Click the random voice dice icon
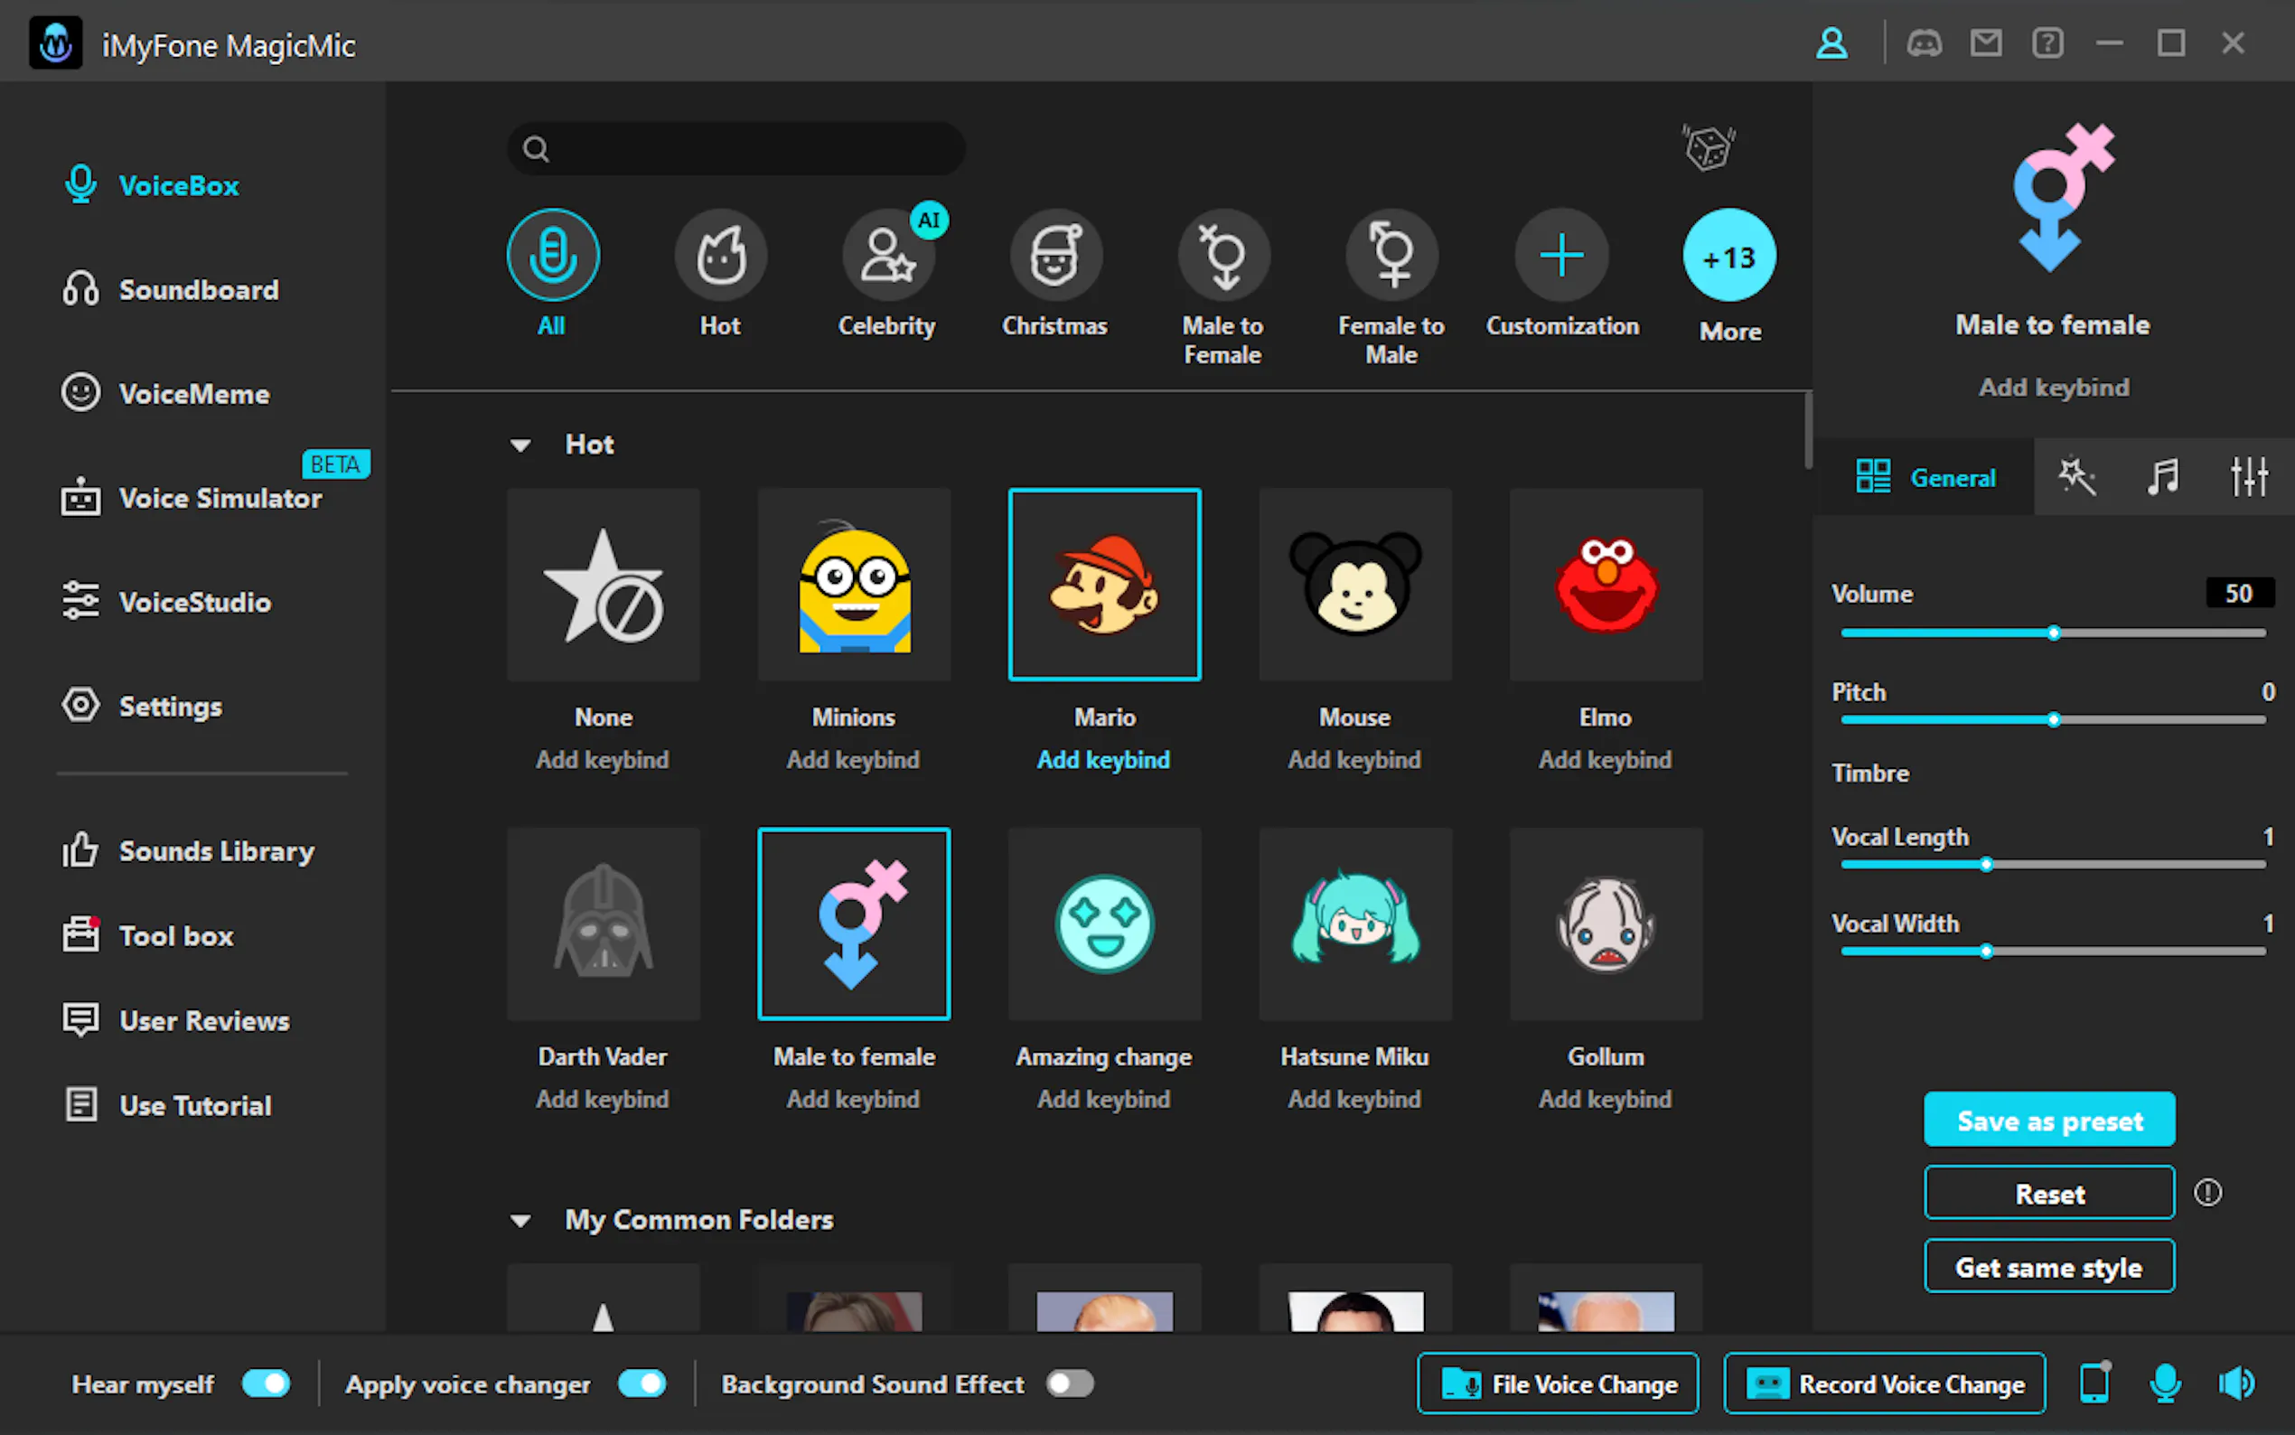 tap(1709, 148)
